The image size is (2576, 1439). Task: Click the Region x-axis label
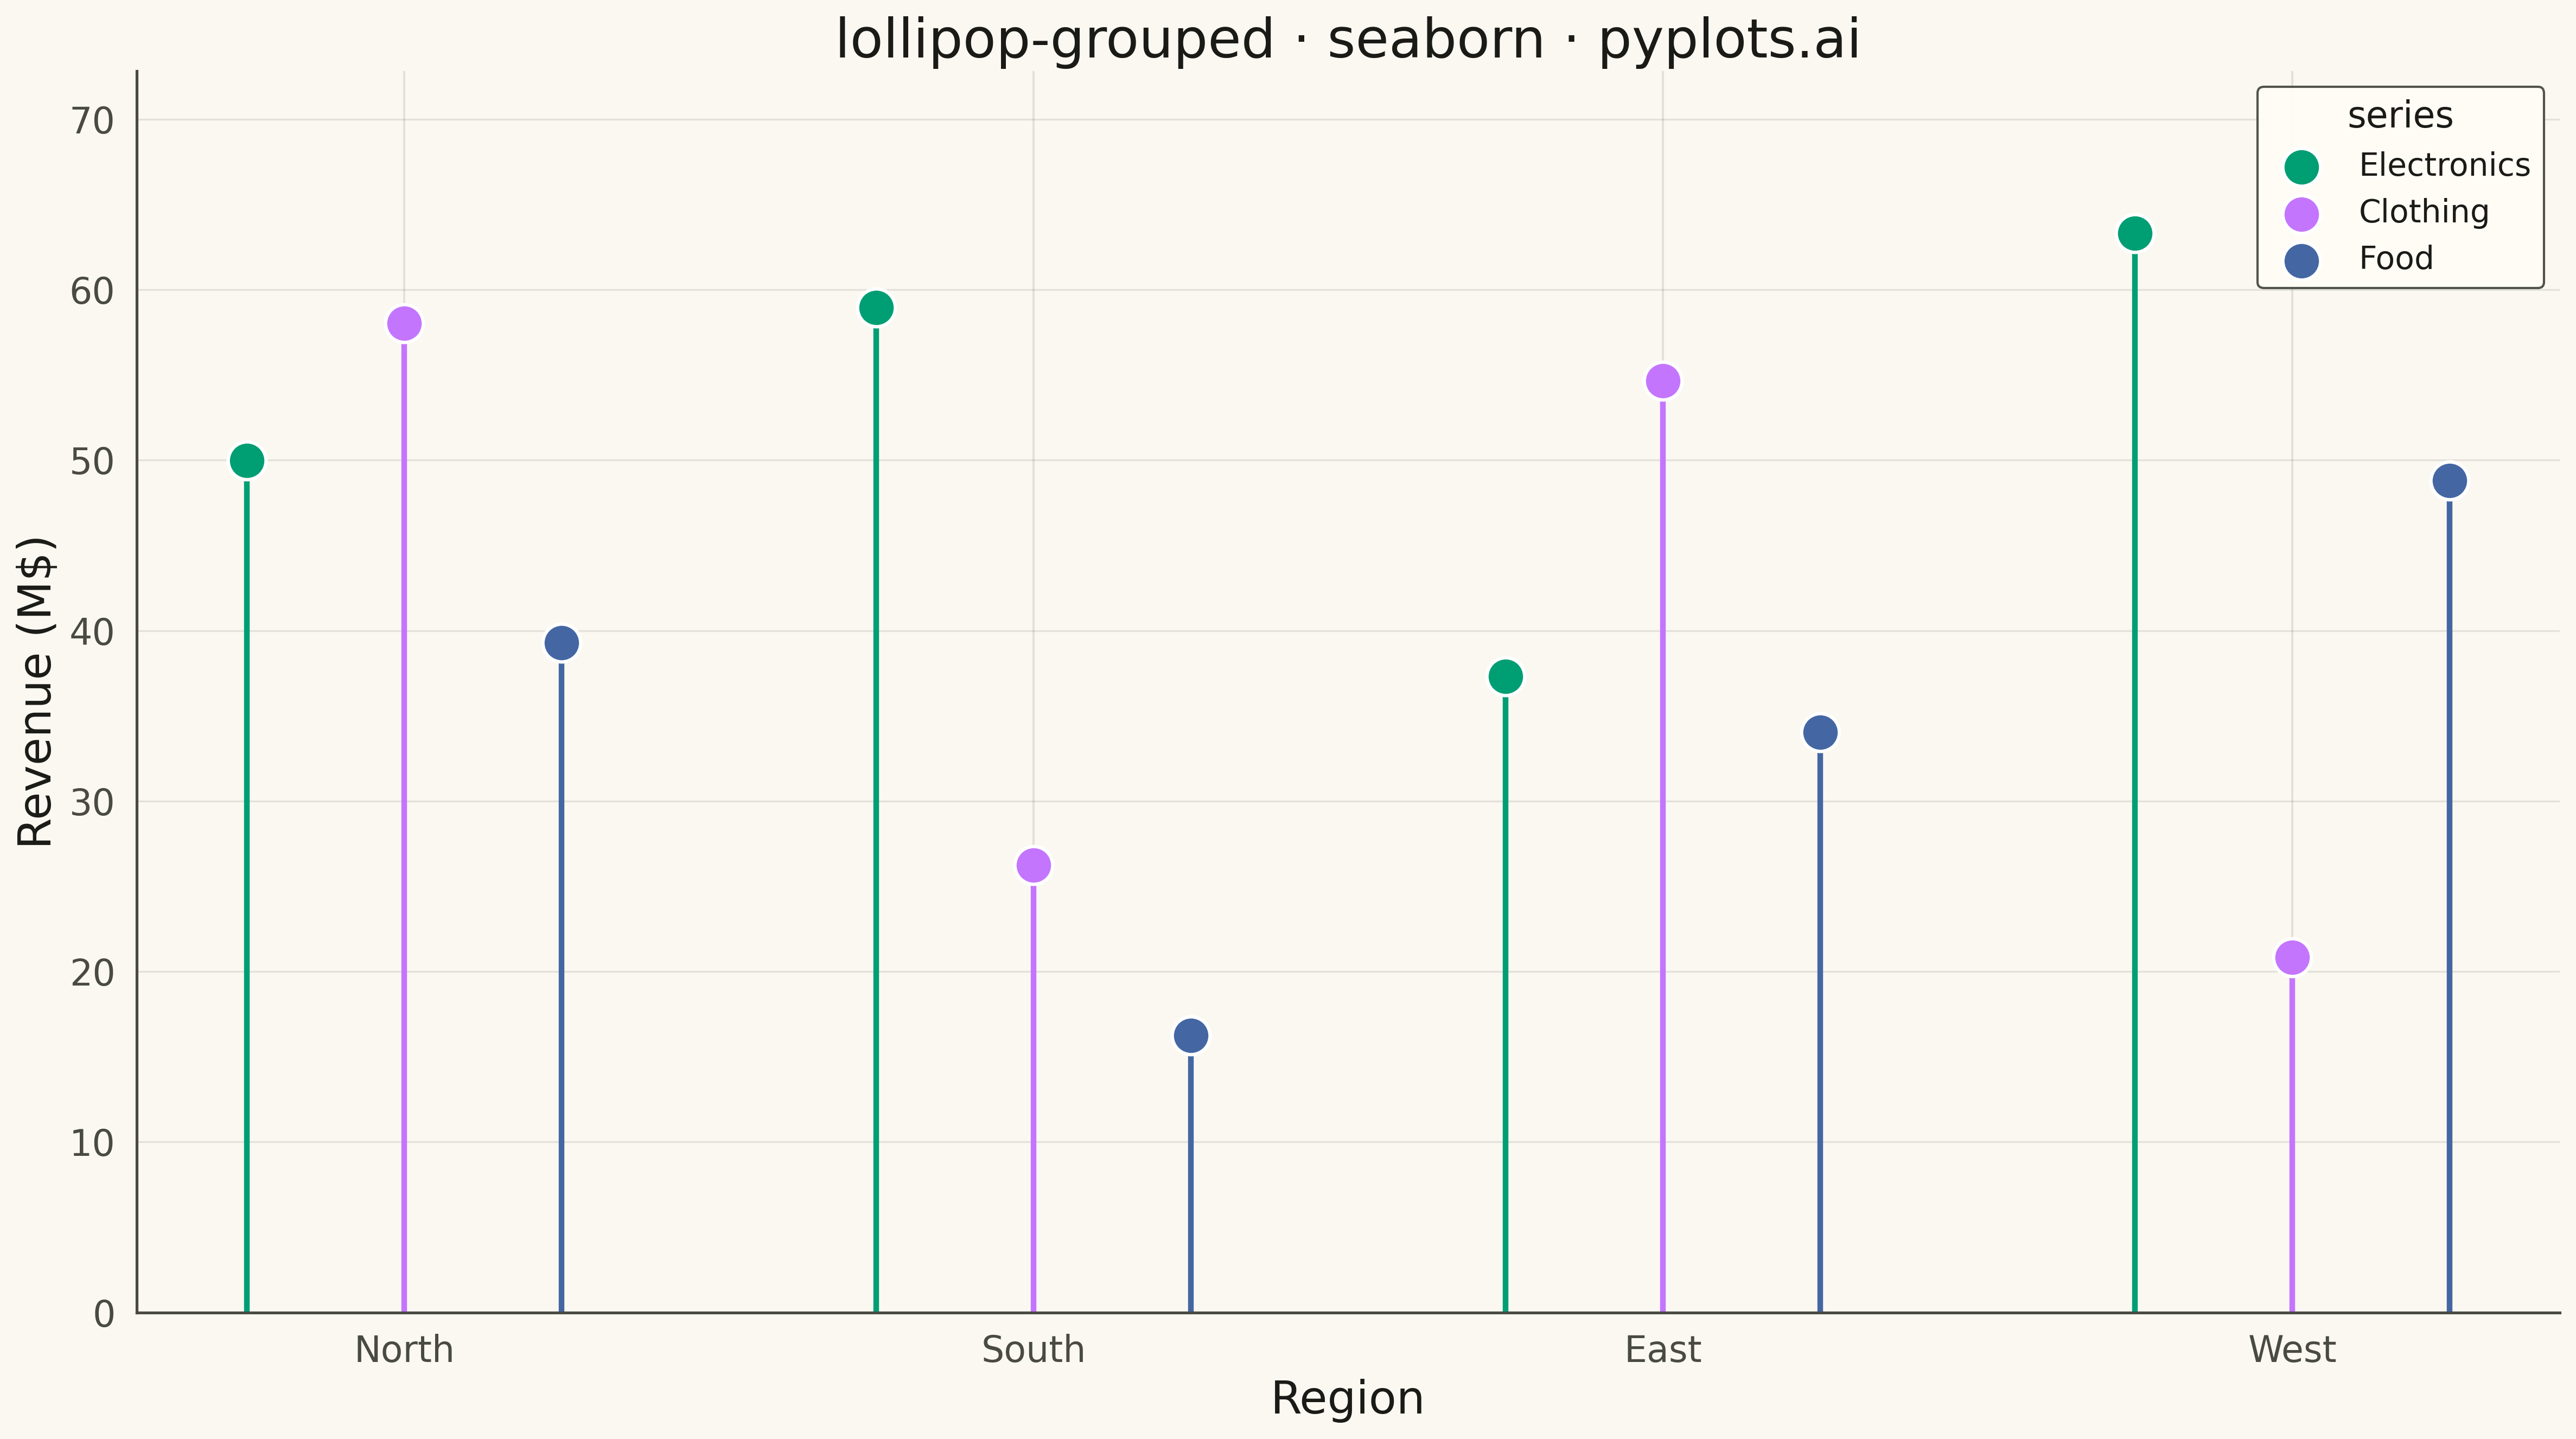pyautogui.click(x=1347, y=1397)
